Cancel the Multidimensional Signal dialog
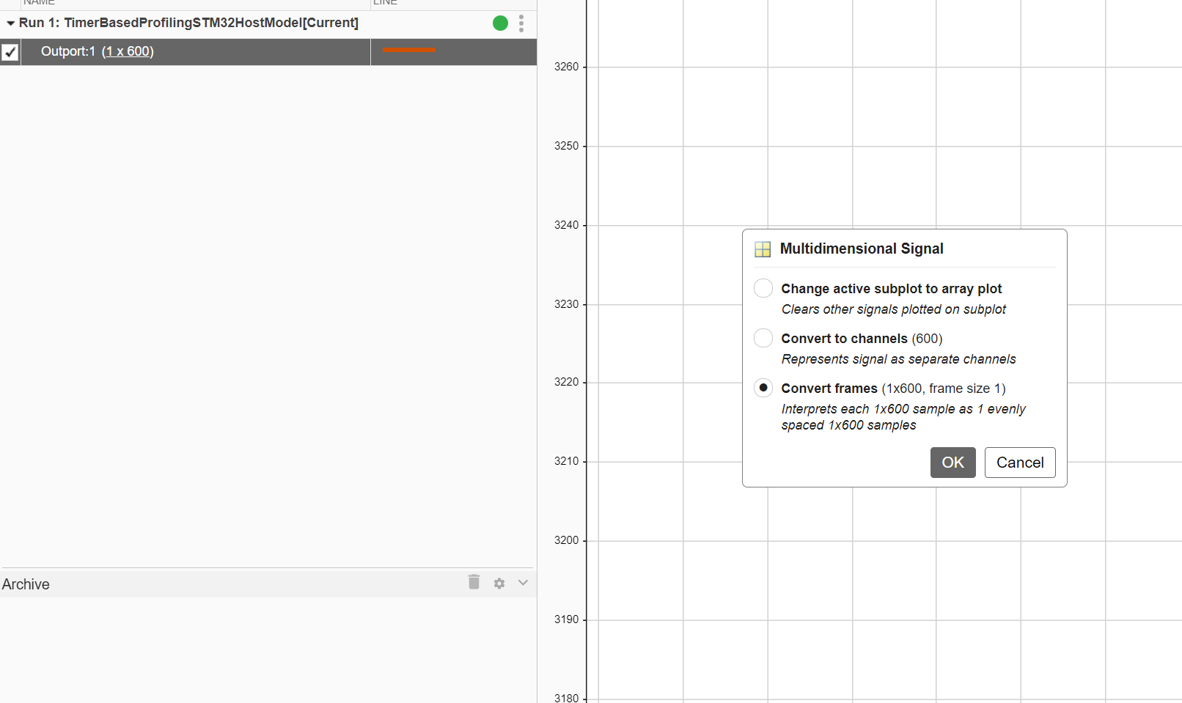The width and height of the screenshot is (1182, 703). tap(1019, 463)
